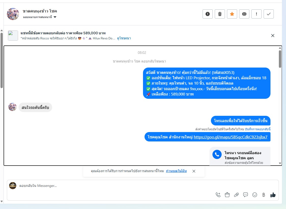Close the assignment prompt notification
Screen dimensions: 286x209
coord(194,171)
